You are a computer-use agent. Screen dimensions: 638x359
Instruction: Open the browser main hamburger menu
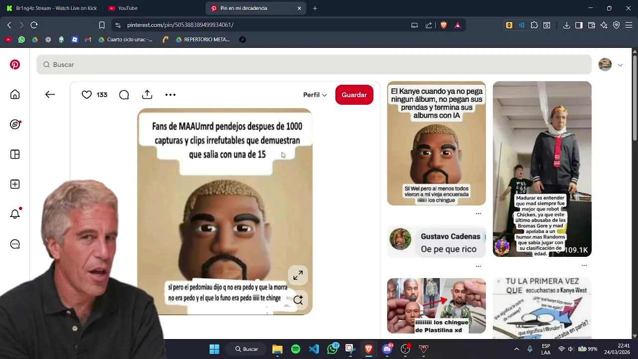[629, 25]
